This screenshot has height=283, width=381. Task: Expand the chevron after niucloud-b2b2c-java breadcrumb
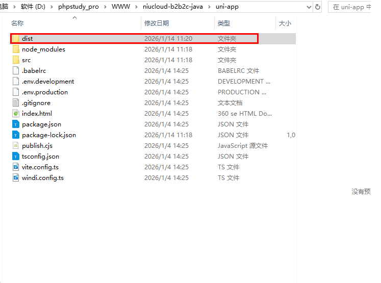pyautogui.click(x=209, y=7)
